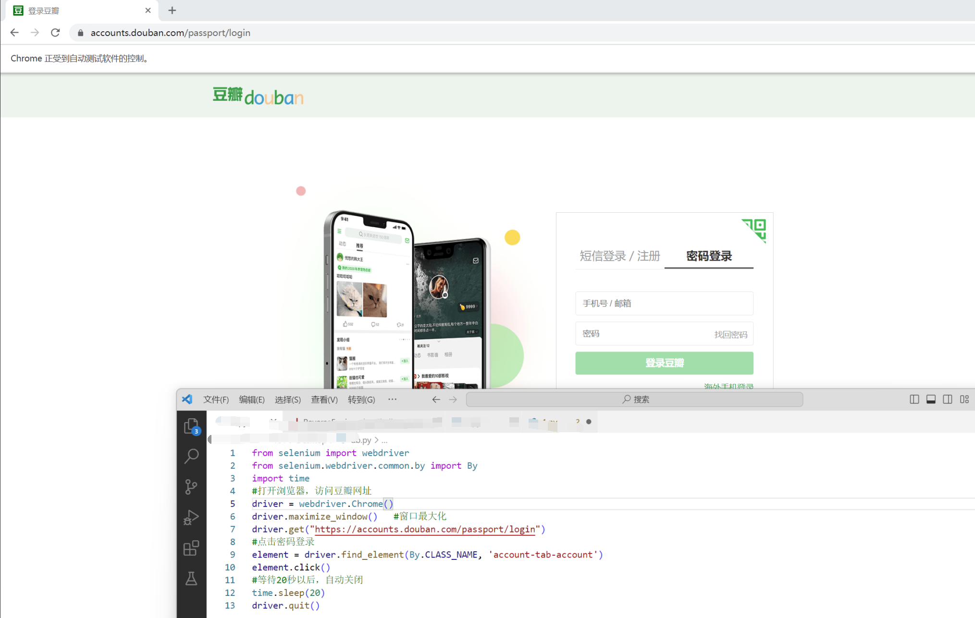Open the 转到(G) menu
975x618 pixels.
tap(361, 400)
